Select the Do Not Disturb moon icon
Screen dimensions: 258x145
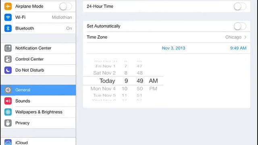coord(8,70)
